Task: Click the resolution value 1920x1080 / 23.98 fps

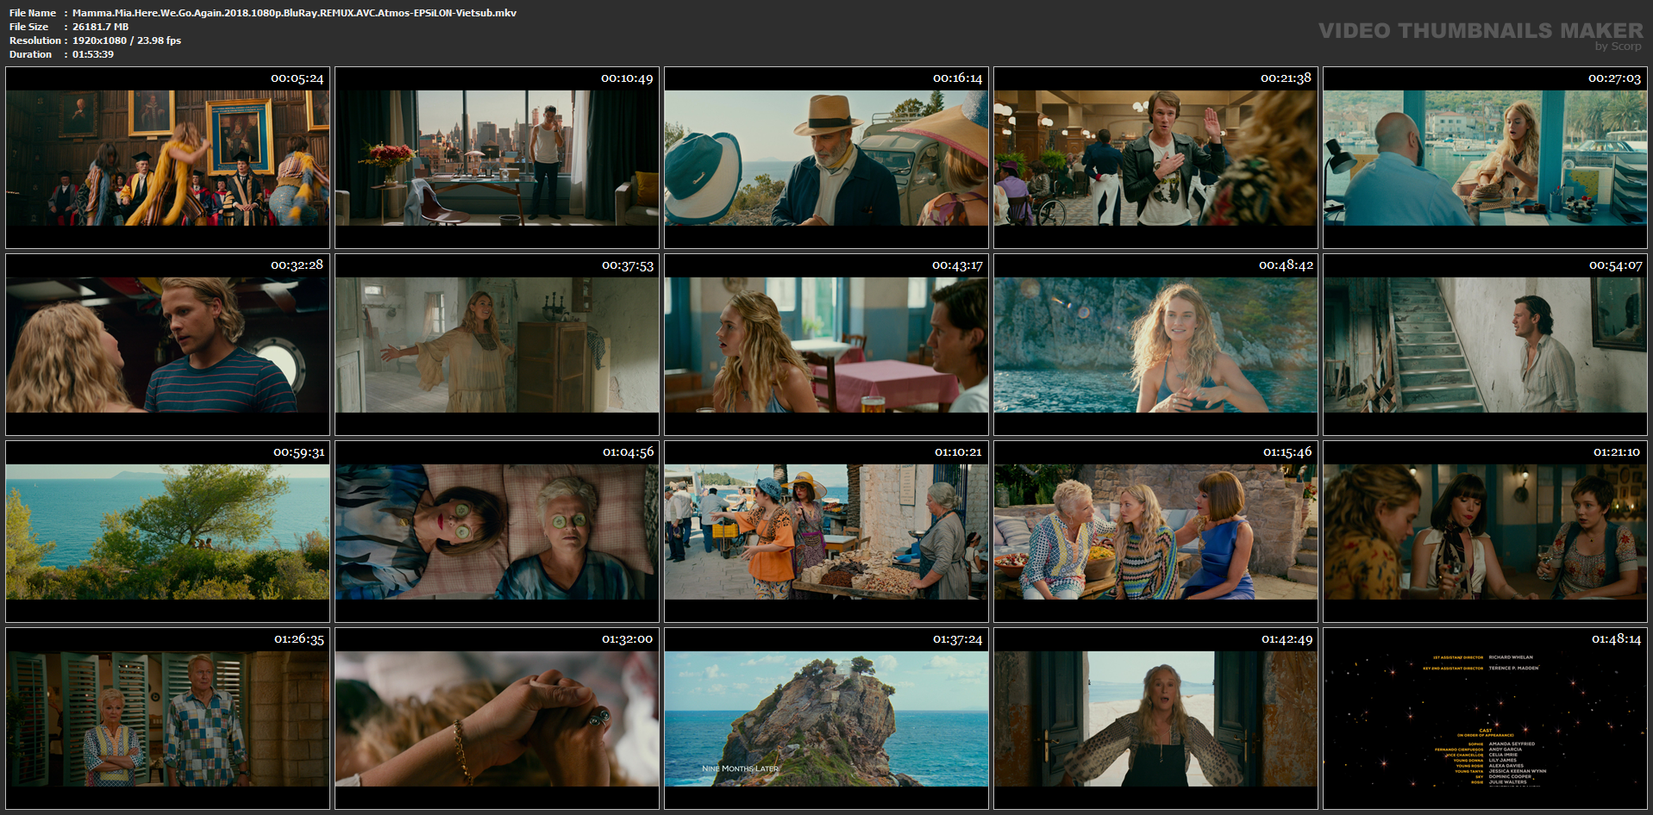Action: 127,40
